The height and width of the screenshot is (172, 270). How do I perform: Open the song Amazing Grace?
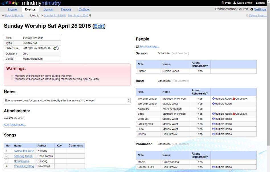[x=23, y=156]
